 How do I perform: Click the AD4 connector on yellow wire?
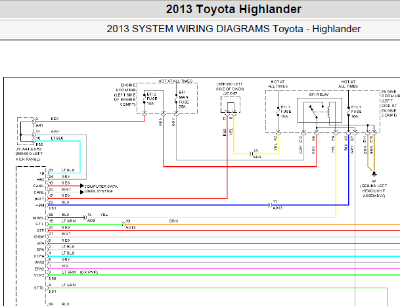251,154
